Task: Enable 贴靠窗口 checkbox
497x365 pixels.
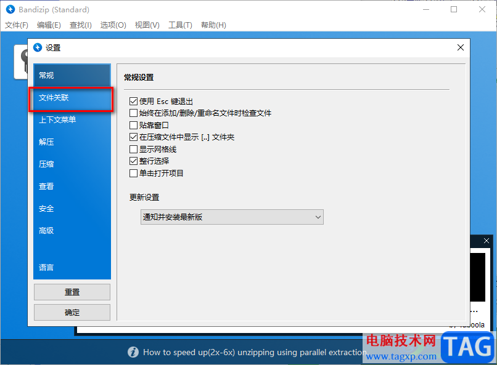Action: click(x=133, y=125)
